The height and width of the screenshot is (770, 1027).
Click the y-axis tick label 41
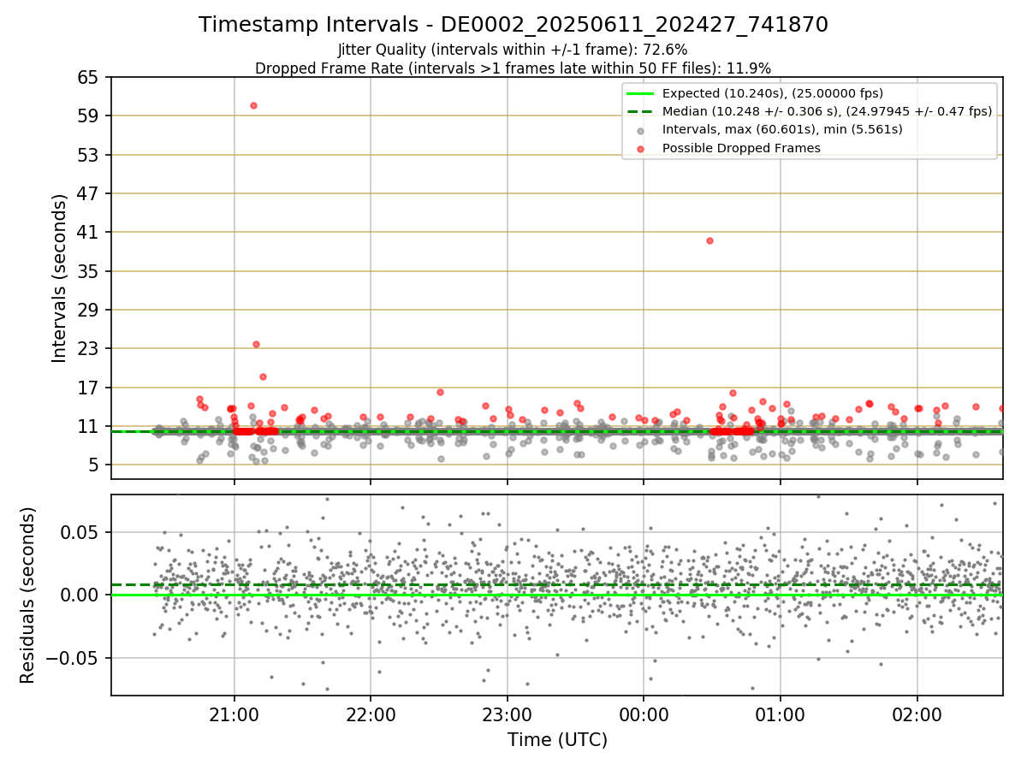(x=89, y=232)
